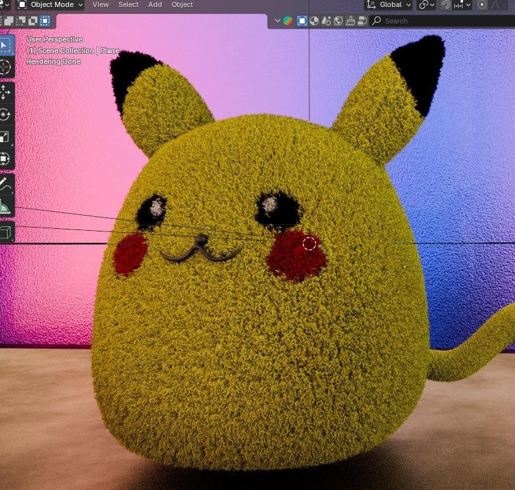Viewport: 515px width, 490px height.
Task: Toggle the snapping magnet
Action: coord(445,4)
